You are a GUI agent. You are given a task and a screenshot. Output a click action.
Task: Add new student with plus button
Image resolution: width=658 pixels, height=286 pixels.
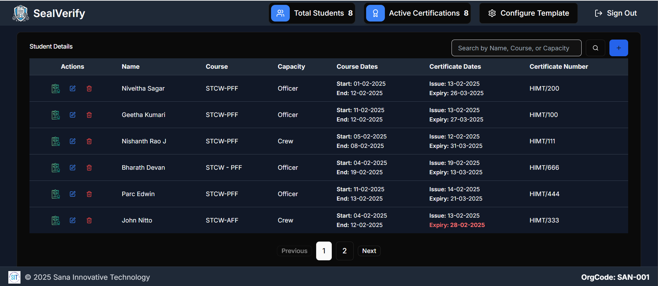(x=618, y=48)
